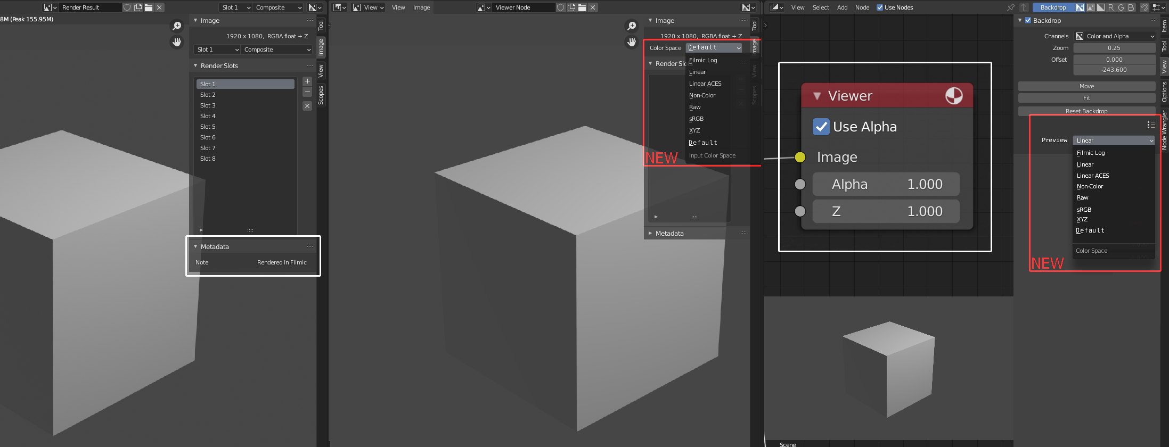
Task: Toggle Backdrop panel checkbox
Action: tap(1028, 20)
